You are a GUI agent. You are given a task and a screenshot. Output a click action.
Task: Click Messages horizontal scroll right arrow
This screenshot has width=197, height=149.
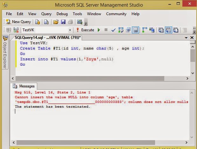187,142
